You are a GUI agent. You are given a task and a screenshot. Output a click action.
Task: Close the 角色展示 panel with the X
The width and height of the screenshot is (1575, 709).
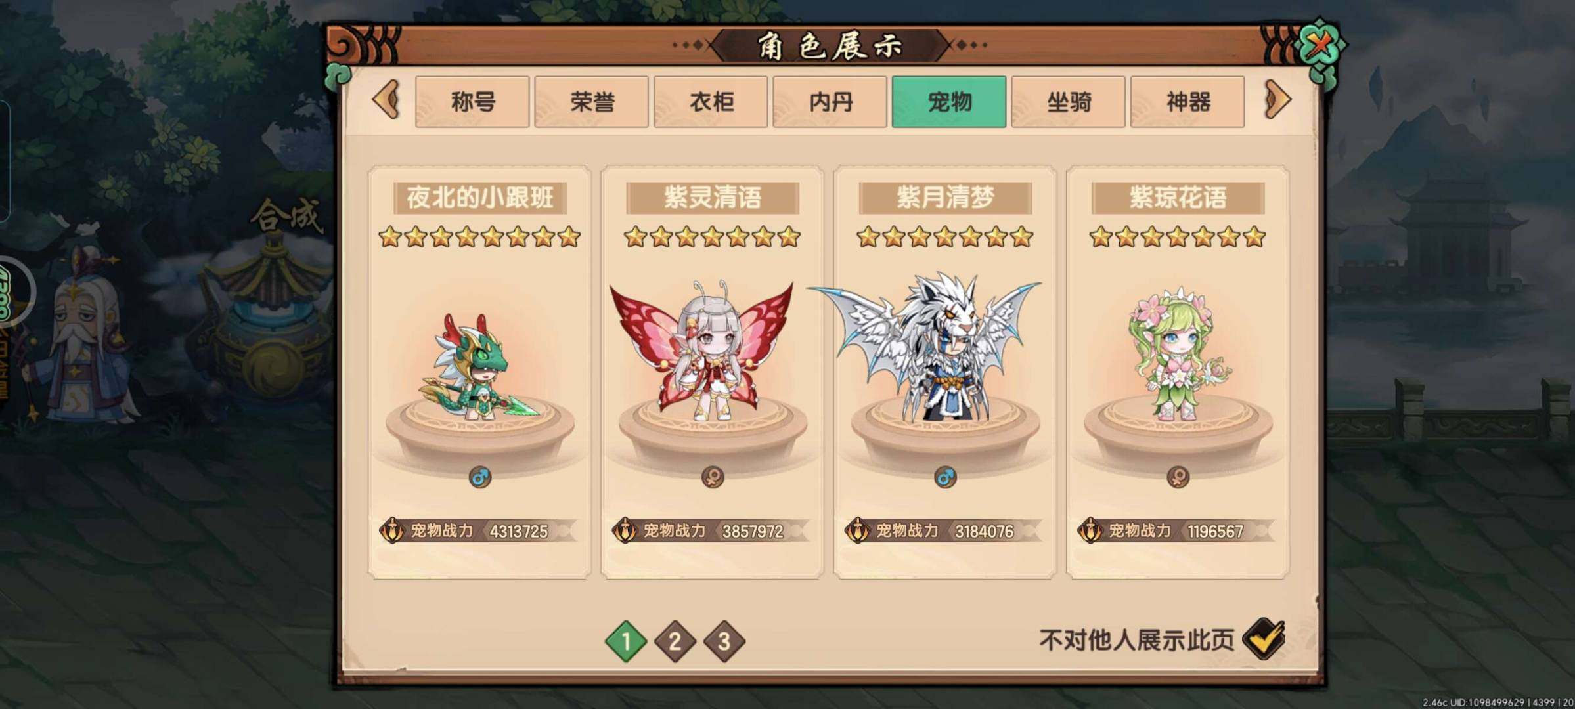coord(1321,45)
